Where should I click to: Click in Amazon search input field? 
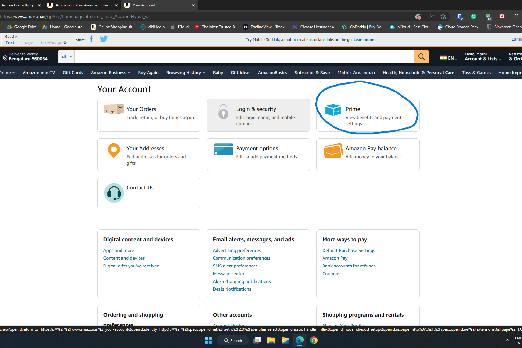pos(244,57)
